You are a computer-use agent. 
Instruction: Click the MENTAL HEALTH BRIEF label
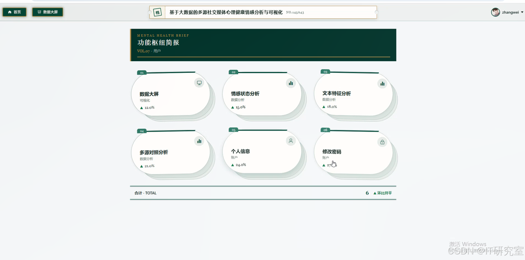163,35
